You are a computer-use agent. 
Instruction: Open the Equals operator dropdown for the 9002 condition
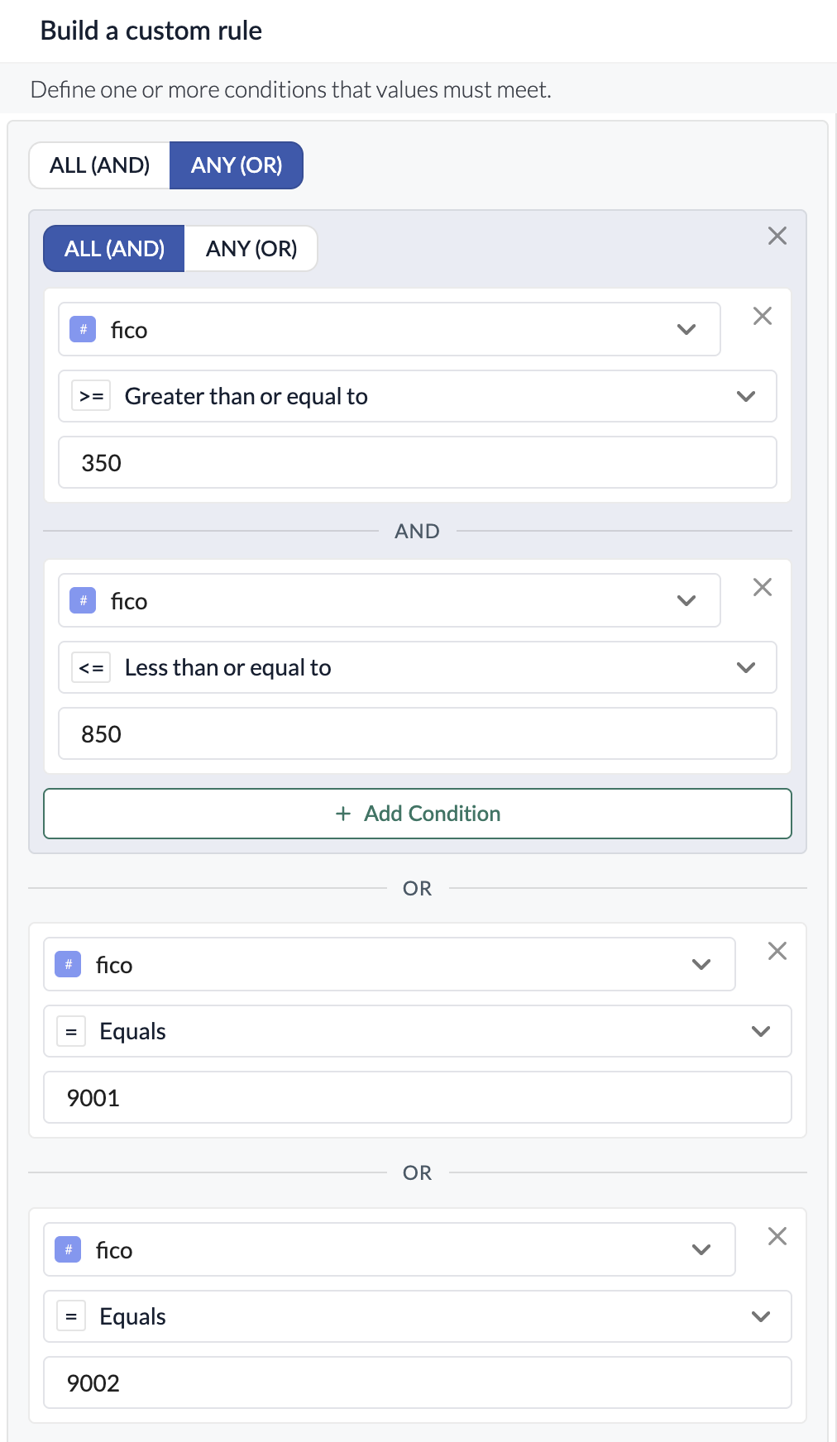[758, 1316]
